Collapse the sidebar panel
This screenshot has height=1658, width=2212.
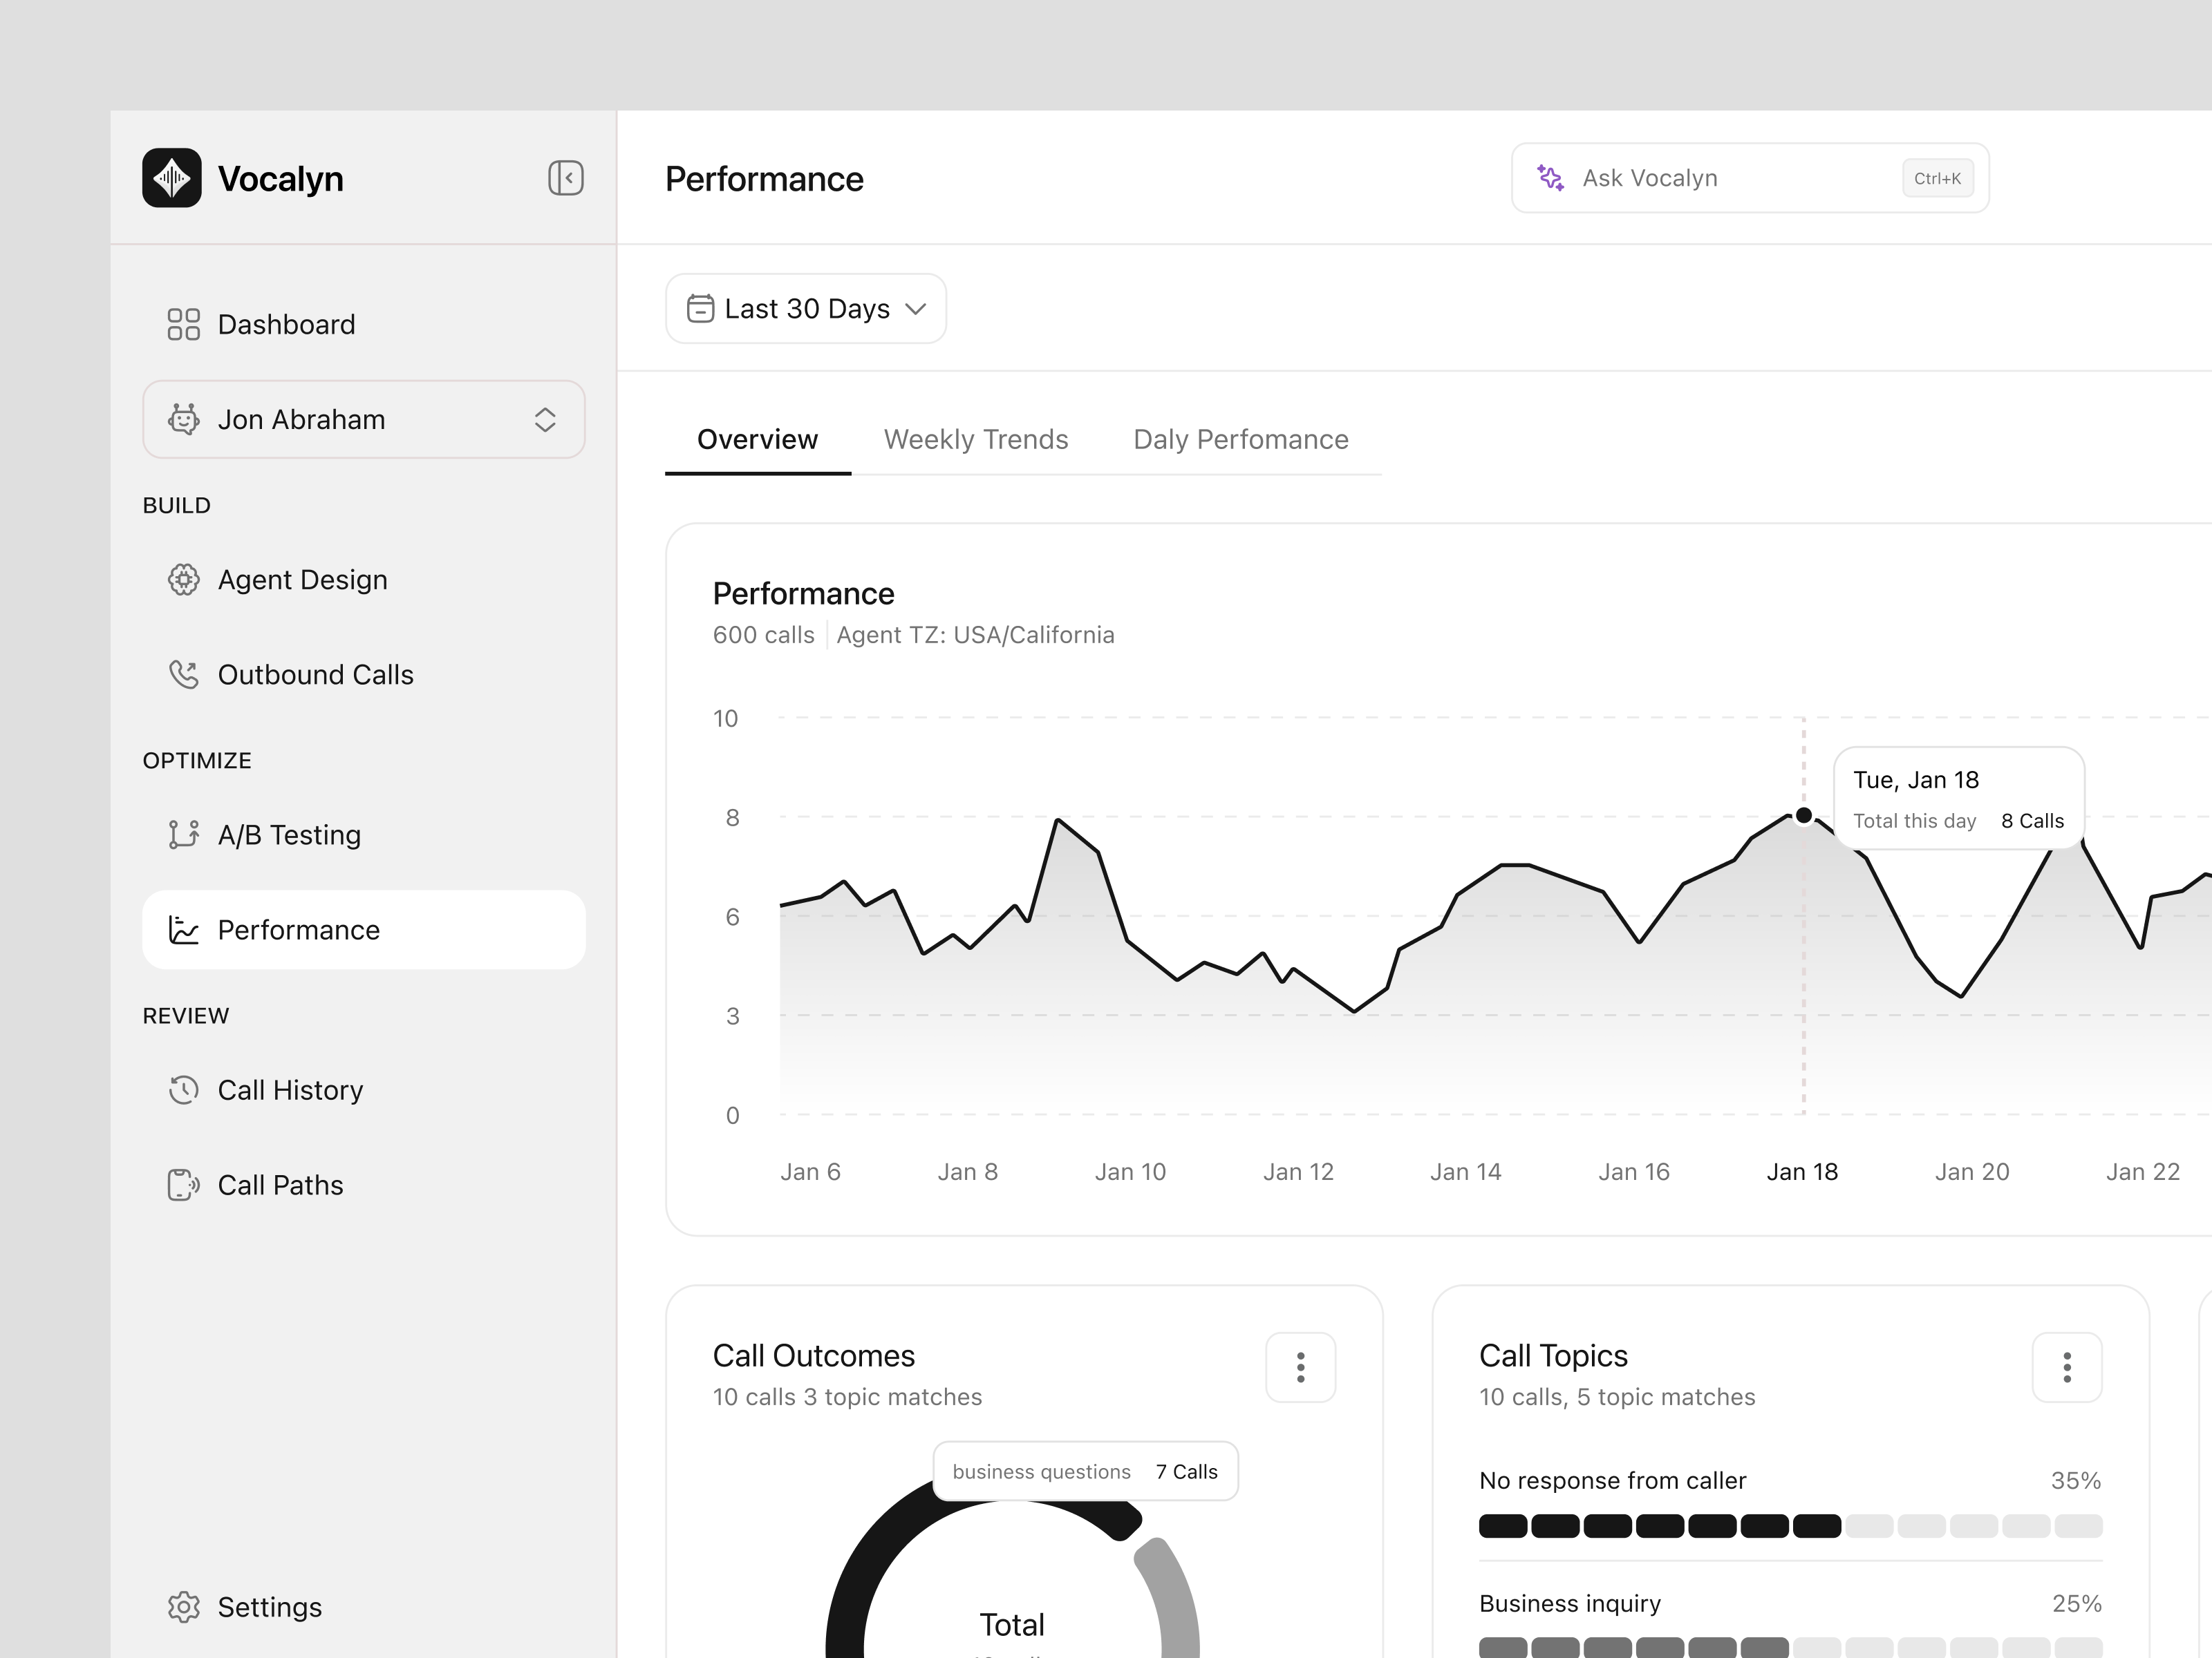pos(566,178)
